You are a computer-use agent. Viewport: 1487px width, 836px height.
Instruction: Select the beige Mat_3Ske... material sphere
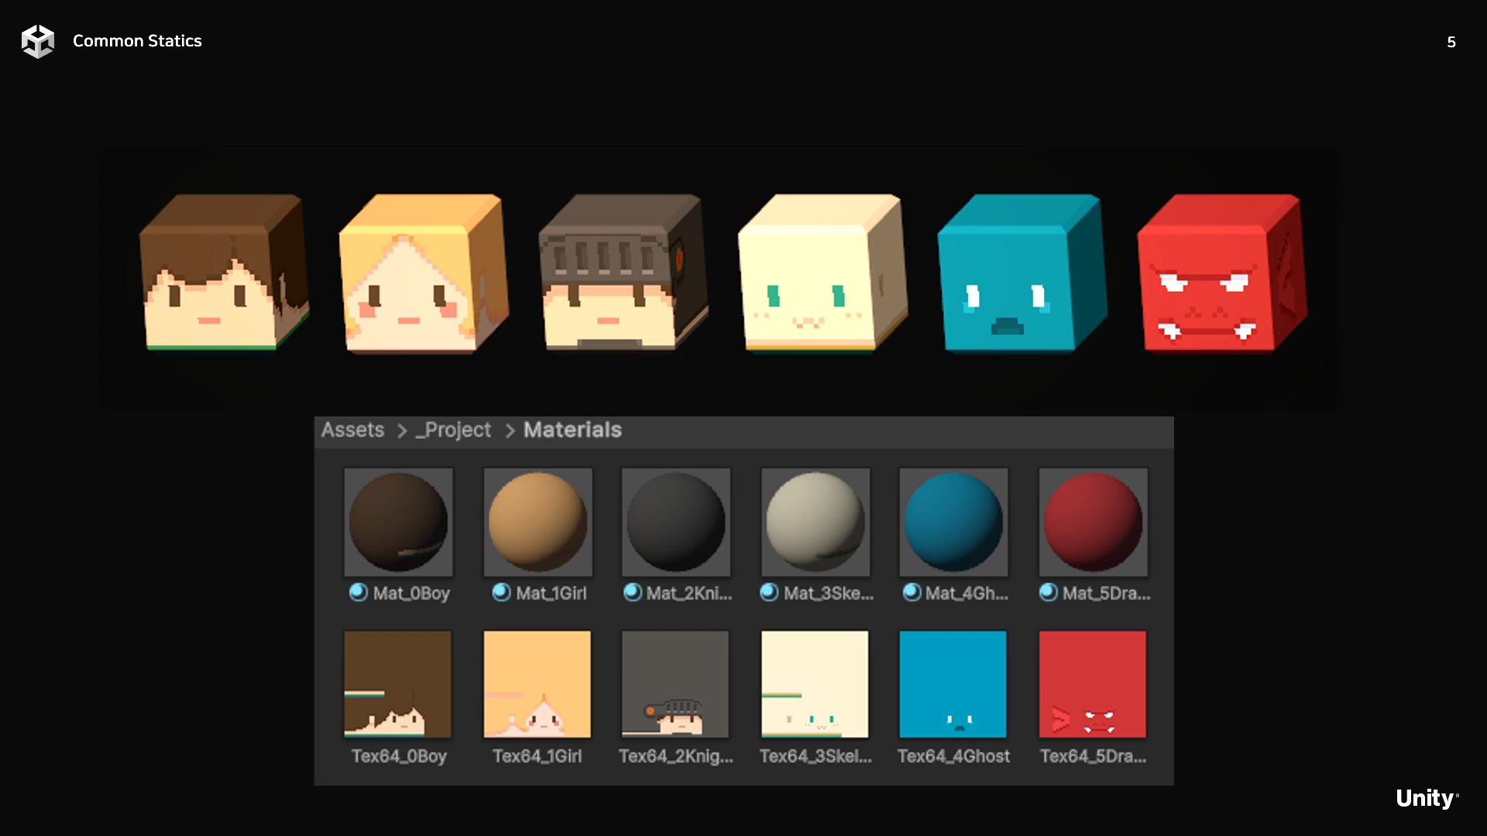pos(815,522)
